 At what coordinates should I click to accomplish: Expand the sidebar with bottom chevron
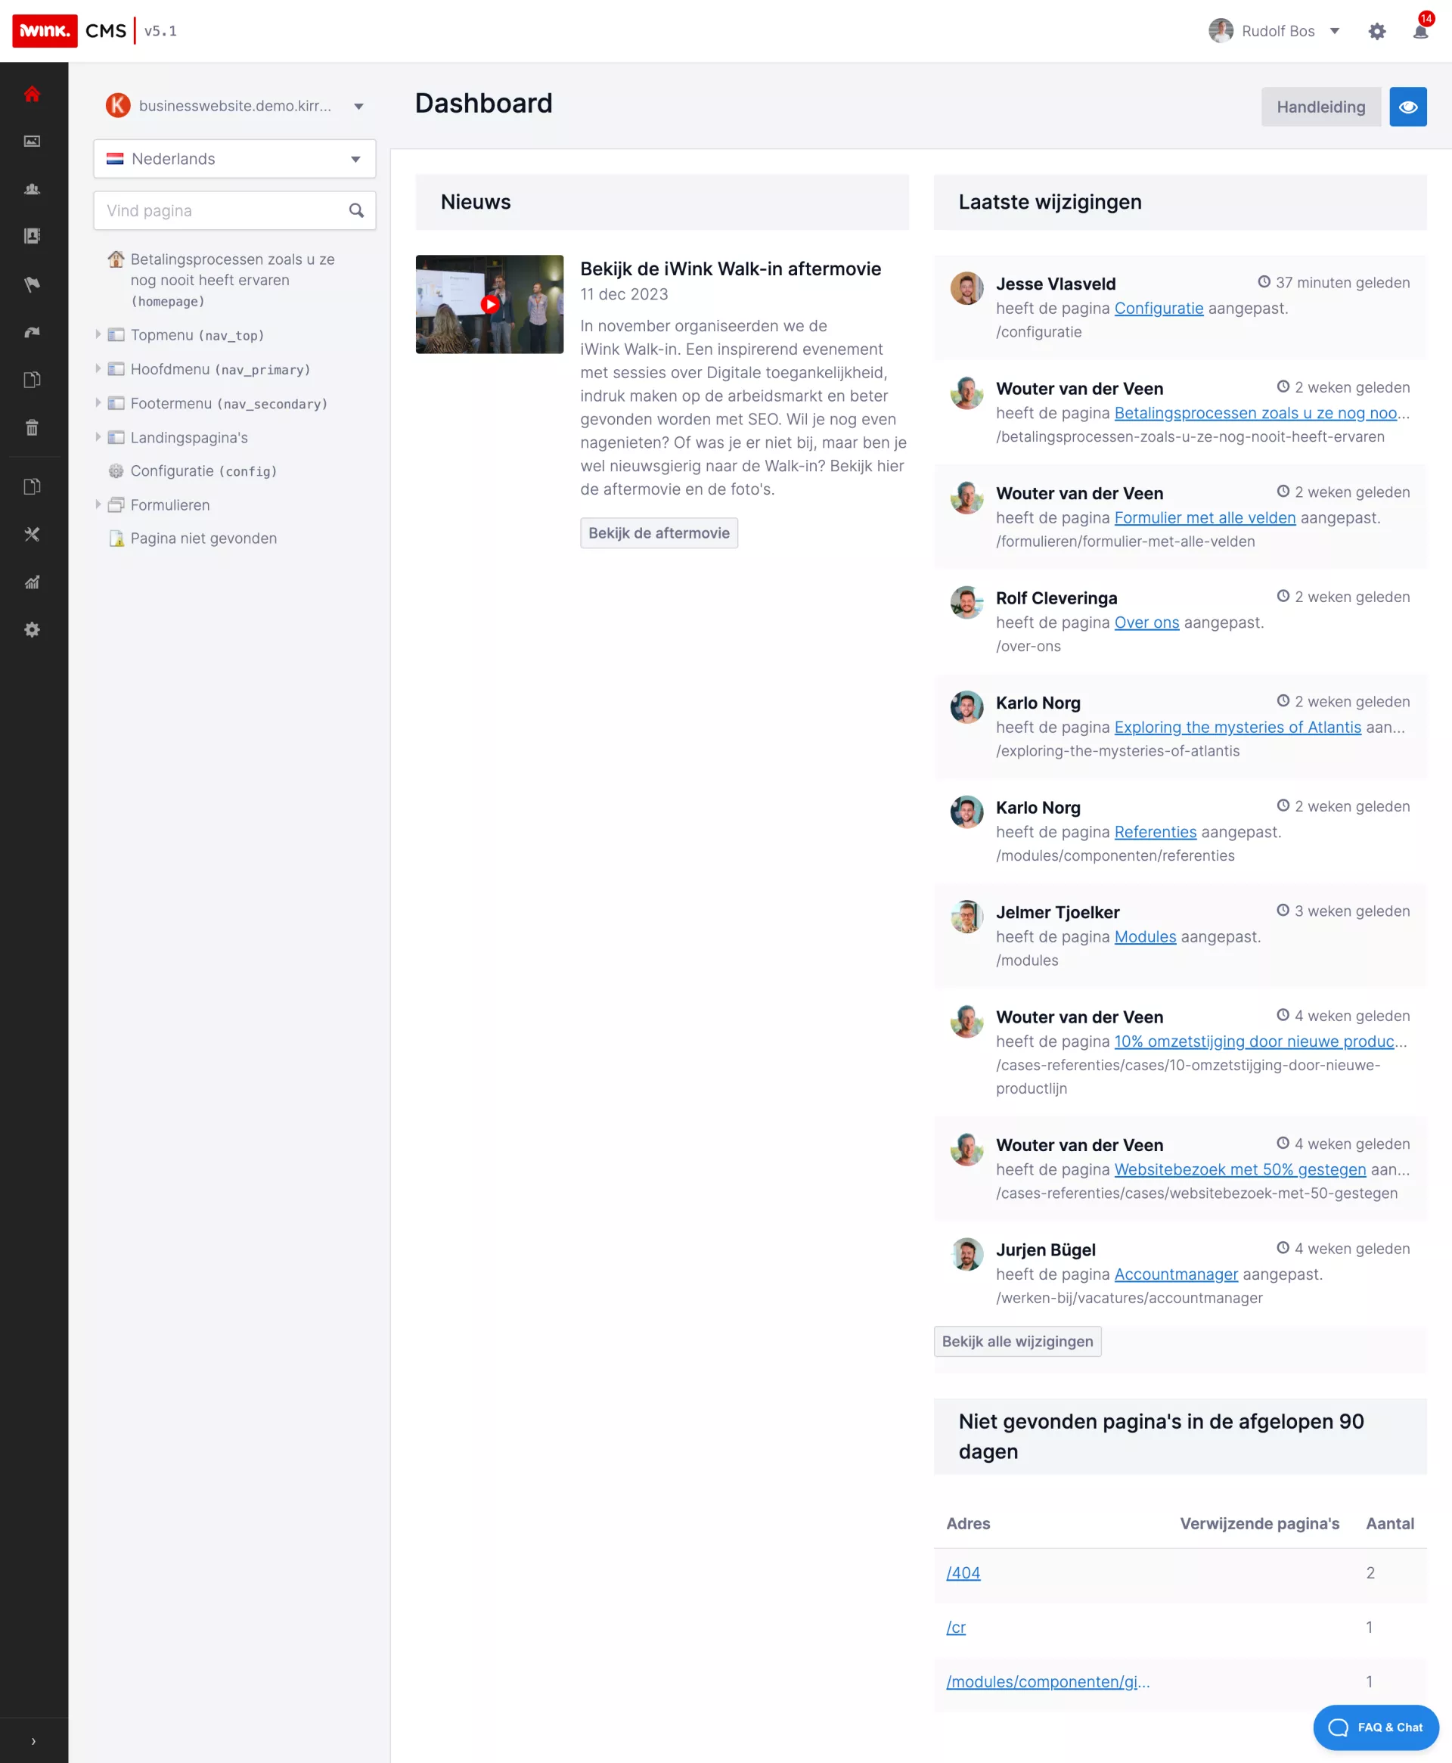point(33,1740)
